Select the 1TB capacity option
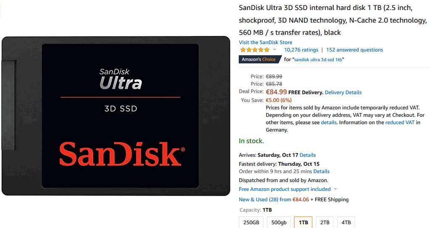This screenshot has height=228, width=430. [x=303, y=222]
